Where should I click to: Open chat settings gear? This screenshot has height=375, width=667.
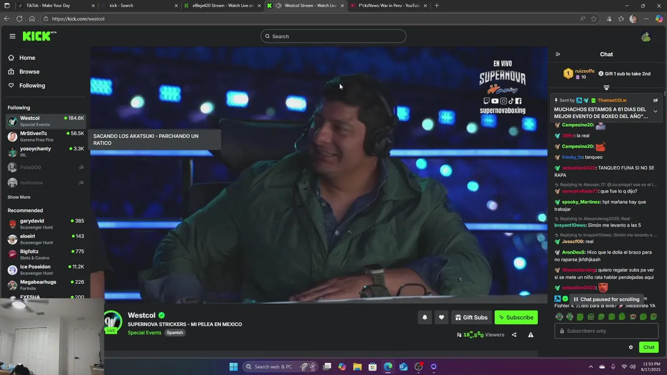(x=631, y=347)
